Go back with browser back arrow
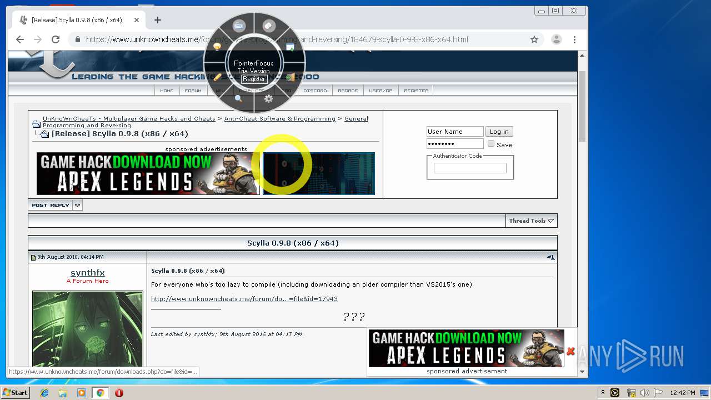 20,39
